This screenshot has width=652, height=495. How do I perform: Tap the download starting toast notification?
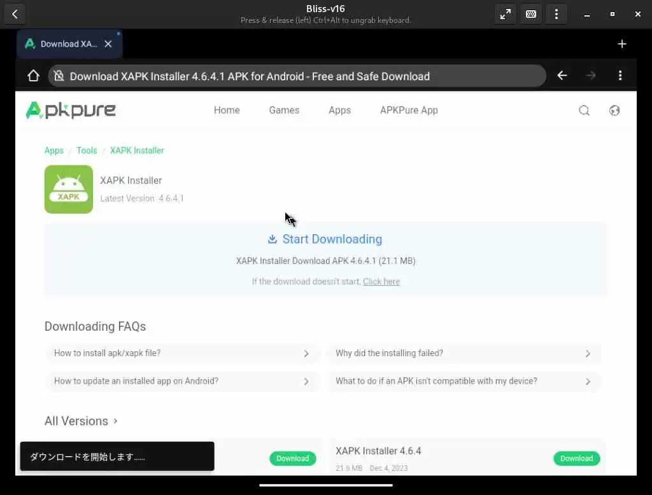click(x=117, y=456)
